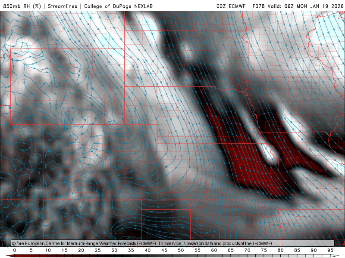
Task: Select the 40 value on the legend
Action: click(x=147, y=250)
